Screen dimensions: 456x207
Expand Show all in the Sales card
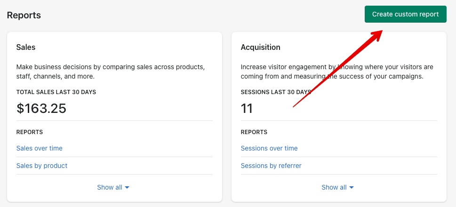point(113,187)
